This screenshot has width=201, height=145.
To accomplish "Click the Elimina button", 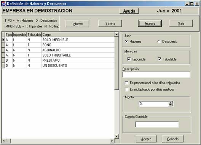I will tap(110, 24).
